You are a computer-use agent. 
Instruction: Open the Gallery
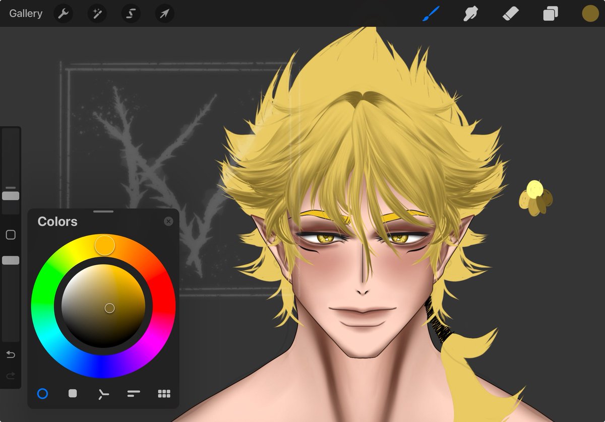pyautogui.click(x=26, y=14)
